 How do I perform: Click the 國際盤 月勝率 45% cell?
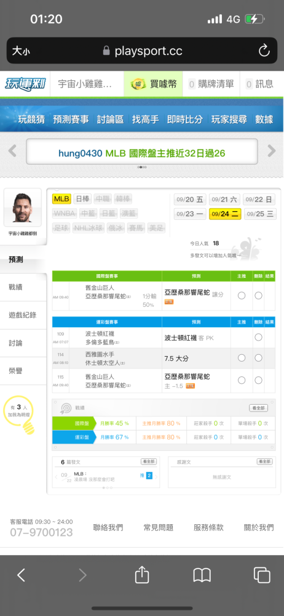click(114, 424)
